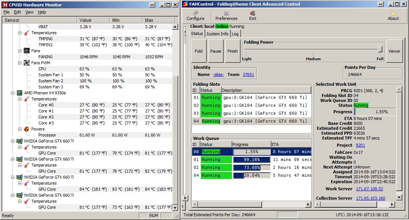The height and width of the screenshot is (220, 409).
Task: Click the Powers flame icon
Action: [27, 129]
